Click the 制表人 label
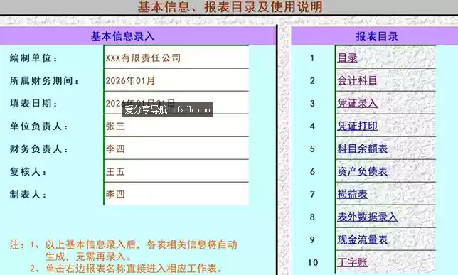458x275 pixels. [x=28, y=195]
